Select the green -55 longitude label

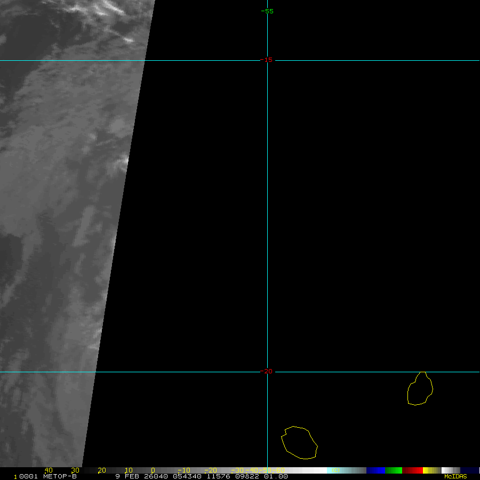[267, 11]
